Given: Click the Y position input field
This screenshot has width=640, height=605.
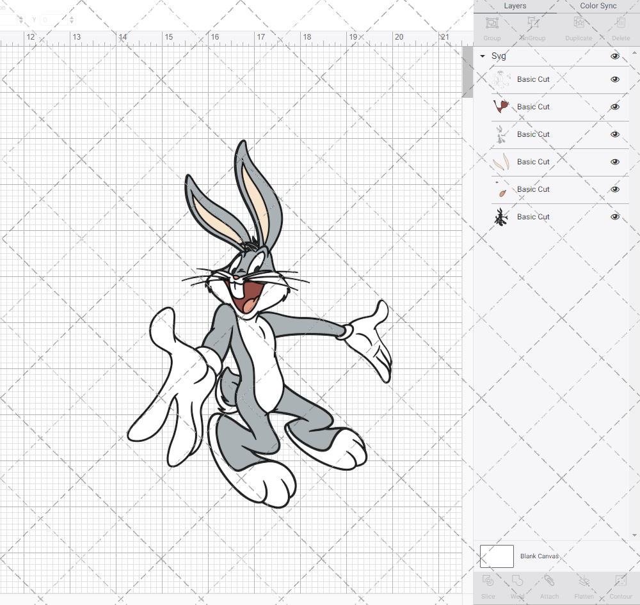Looking at the screenshot, I should pos(53,20).
